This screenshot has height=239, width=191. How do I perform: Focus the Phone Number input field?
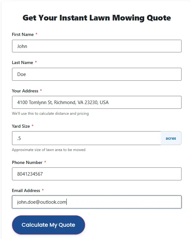pyautogui.click(x=96, y=174)
